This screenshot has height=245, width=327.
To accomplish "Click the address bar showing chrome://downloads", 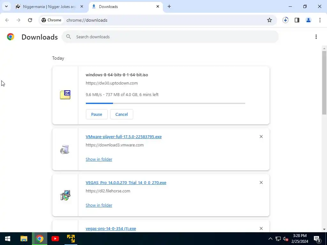I will [158, 20].
